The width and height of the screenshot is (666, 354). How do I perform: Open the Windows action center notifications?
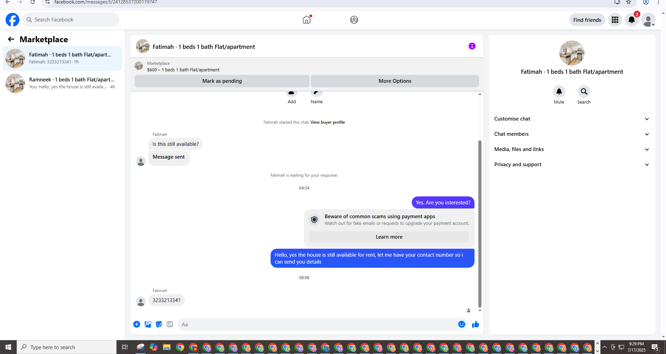tap(655, 347)
